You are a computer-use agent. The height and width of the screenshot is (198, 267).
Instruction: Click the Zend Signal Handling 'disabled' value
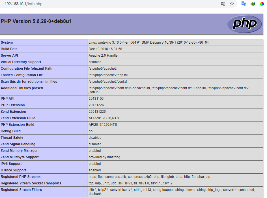click(x=95, y=144)
